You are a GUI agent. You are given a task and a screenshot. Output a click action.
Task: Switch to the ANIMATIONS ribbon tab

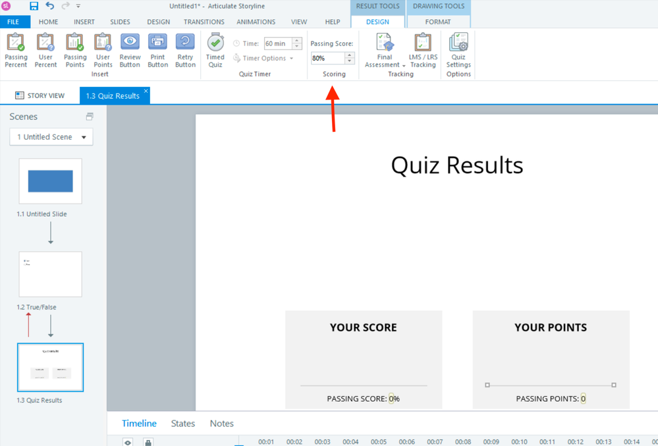click(x=256, y=22)
